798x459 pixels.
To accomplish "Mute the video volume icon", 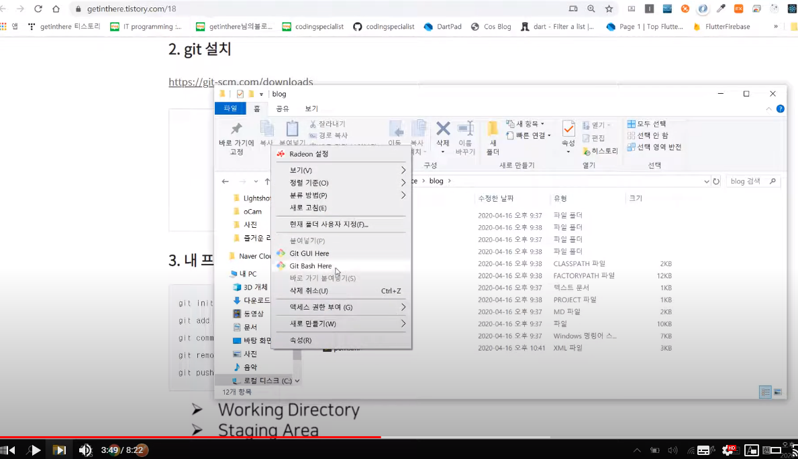I will pyautogui.click(x=85, y=450).
